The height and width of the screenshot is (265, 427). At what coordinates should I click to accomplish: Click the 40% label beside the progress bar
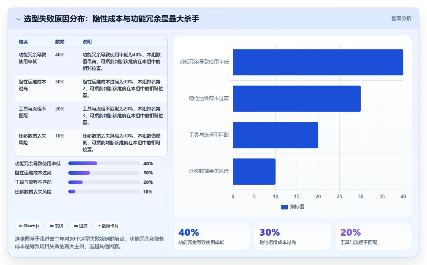point(148,163)
